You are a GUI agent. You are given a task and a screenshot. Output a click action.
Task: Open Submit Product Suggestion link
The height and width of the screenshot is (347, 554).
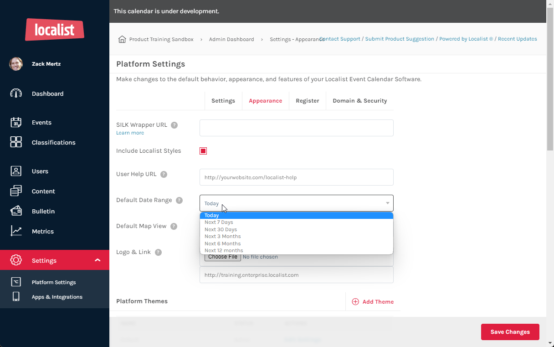tap(400, 39)
